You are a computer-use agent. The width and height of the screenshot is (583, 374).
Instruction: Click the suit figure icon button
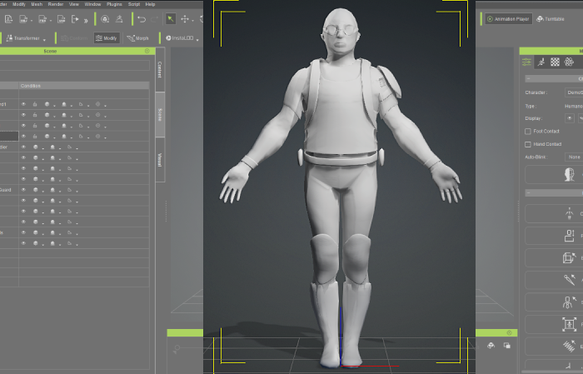click(x=569, y=302)
